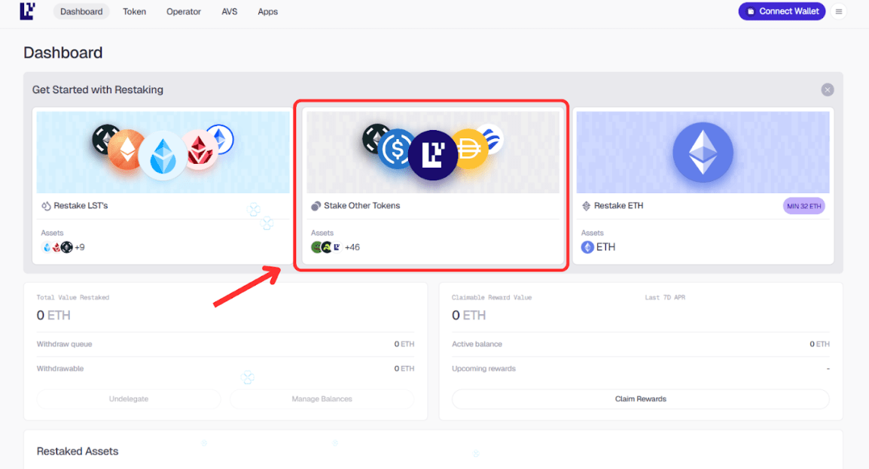Switch to the Token tab
This screenshot has height=469, width=869.
coord(134,11)
